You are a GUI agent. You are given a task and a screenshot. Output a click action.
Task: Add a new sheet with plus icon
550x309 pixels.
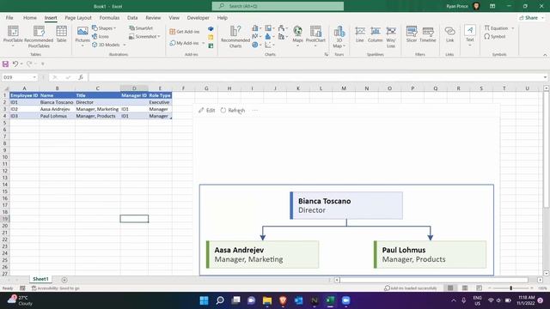click(x=64, y=280)
